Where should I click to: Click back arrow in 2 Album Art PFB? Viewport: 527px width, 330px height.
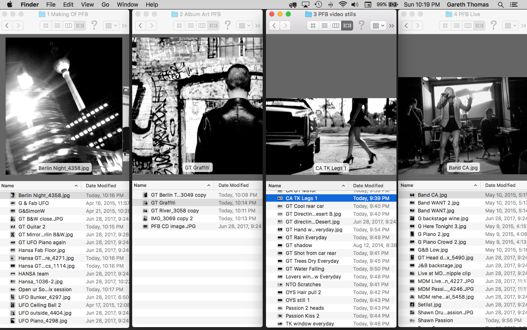click(141, 26)
